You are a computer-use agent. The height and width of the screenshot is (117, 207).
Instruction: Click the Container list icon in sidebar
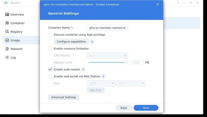click(x=7, y=23)
